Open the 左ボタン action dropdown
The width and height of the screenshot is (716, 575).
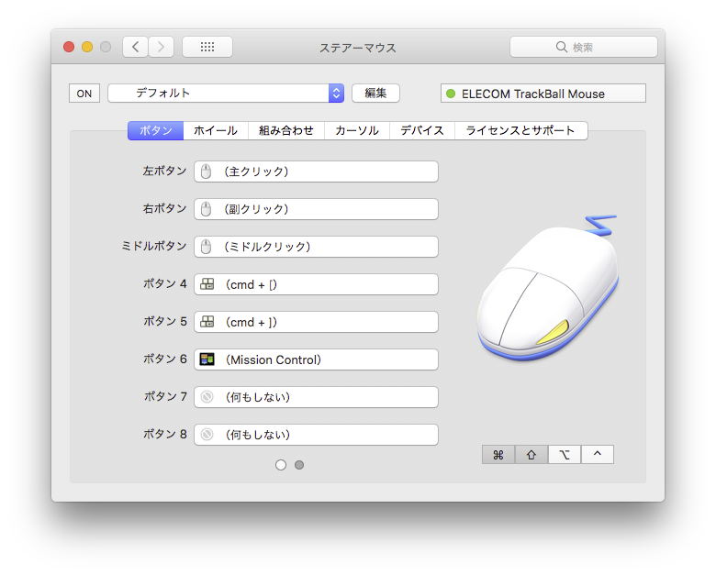[x=316, y=171]
